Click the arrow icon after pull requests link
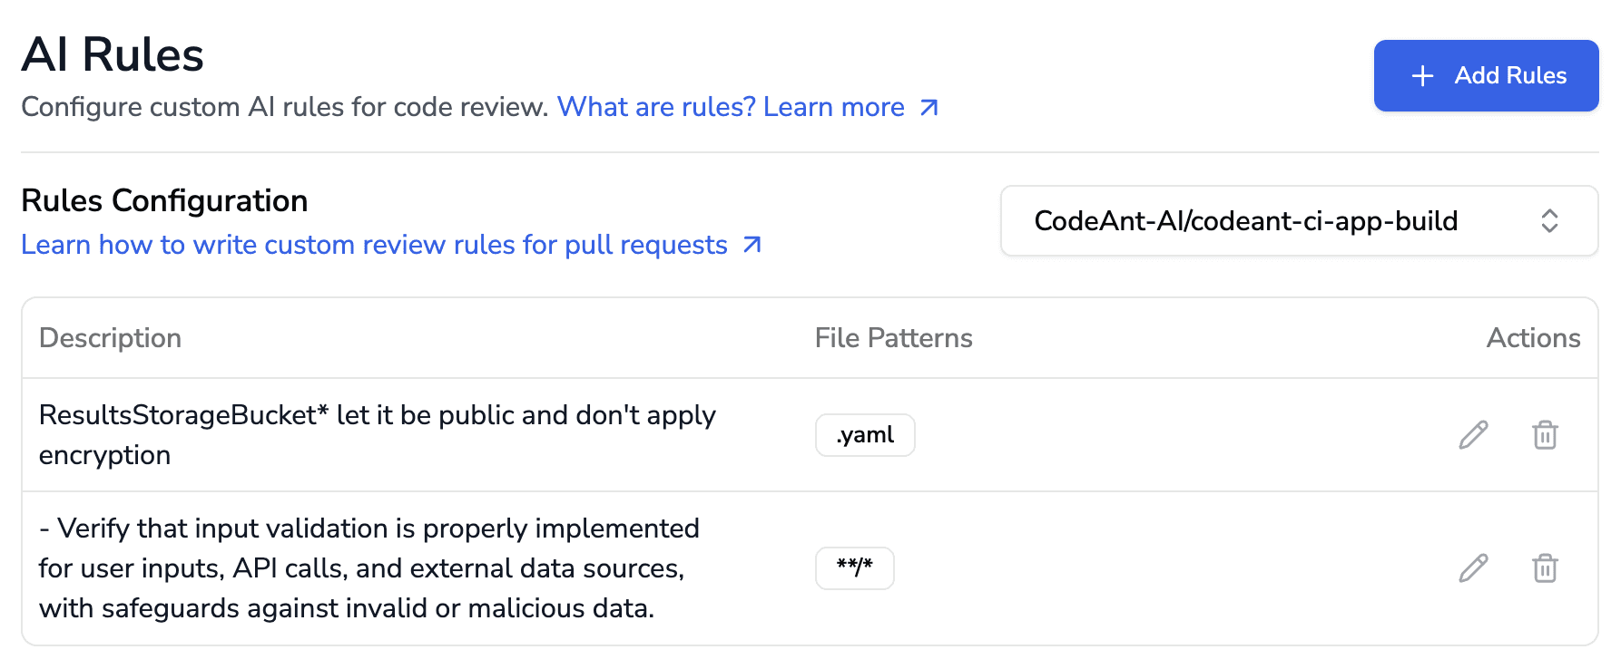Image resolution: width=1621 pixels, height=669 pixels. 750,244
